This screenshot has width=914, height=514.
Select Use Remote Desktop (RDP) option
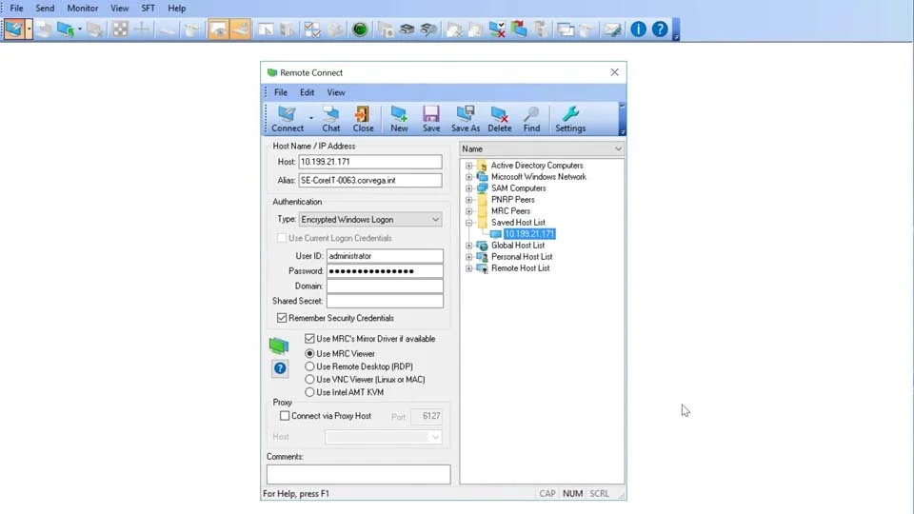tap(309, 366)
